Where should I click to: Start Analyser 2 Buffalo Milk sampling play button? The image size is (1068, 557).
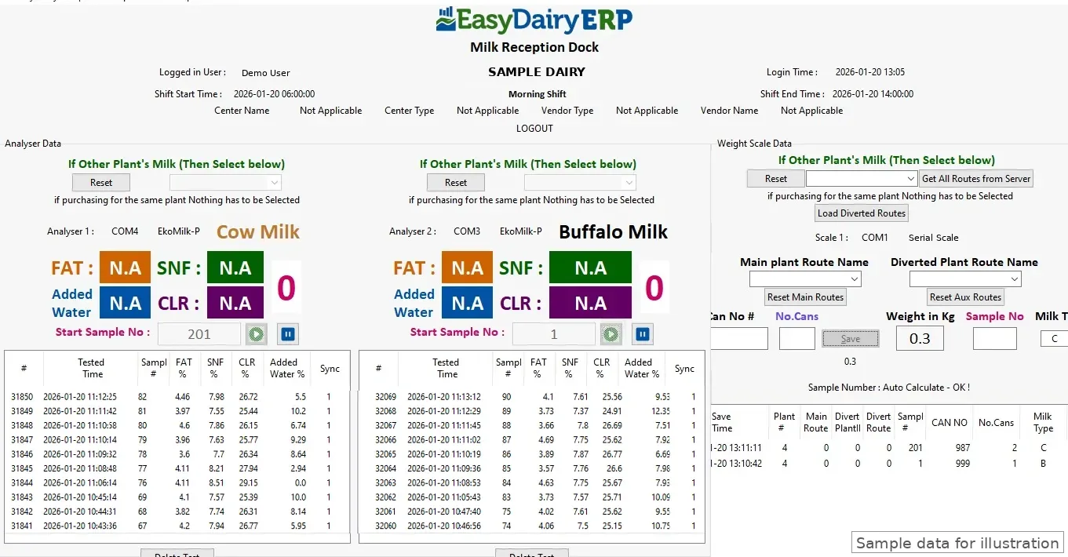coord(611,334)
